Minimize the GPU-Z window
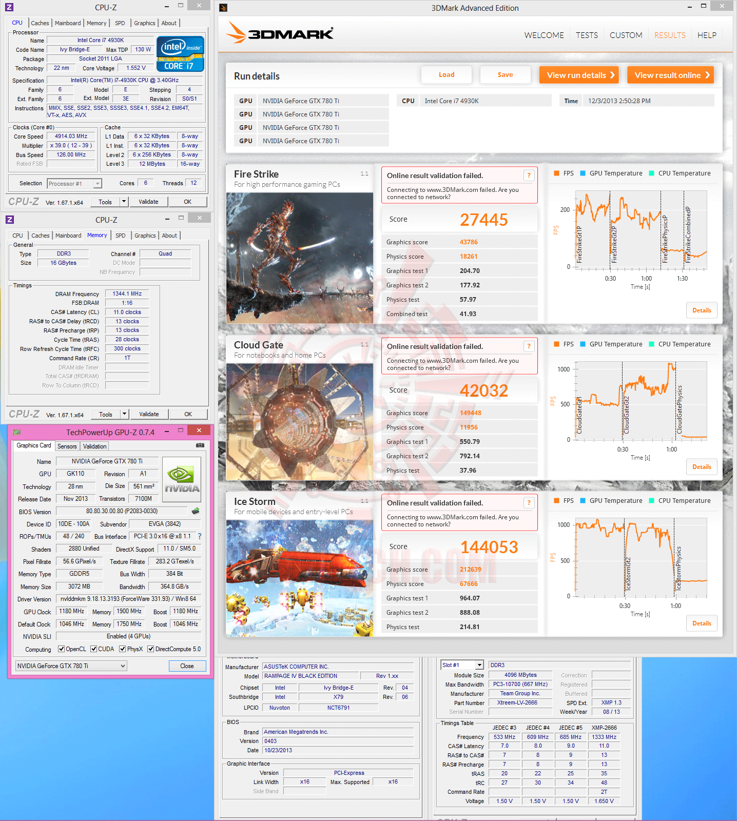Screen dimensions: 737x821 (x=167, y=432)
